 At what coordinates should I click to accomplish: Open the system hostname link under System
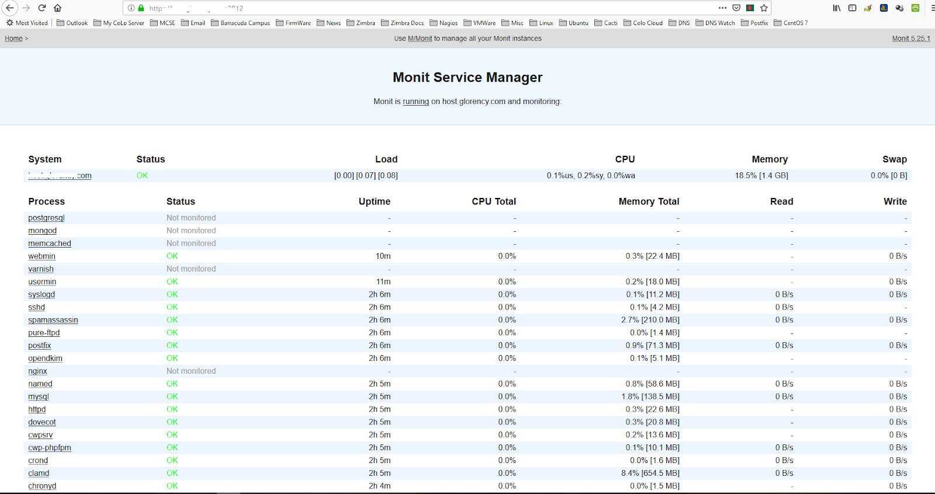coord(60,176)
